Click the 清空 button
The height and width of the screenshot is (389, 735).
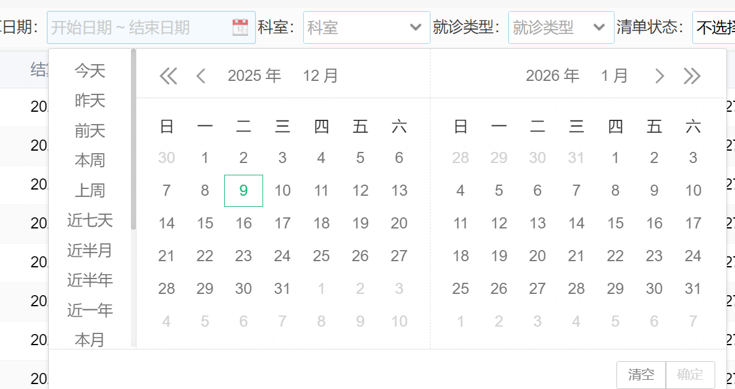[641, 374]
